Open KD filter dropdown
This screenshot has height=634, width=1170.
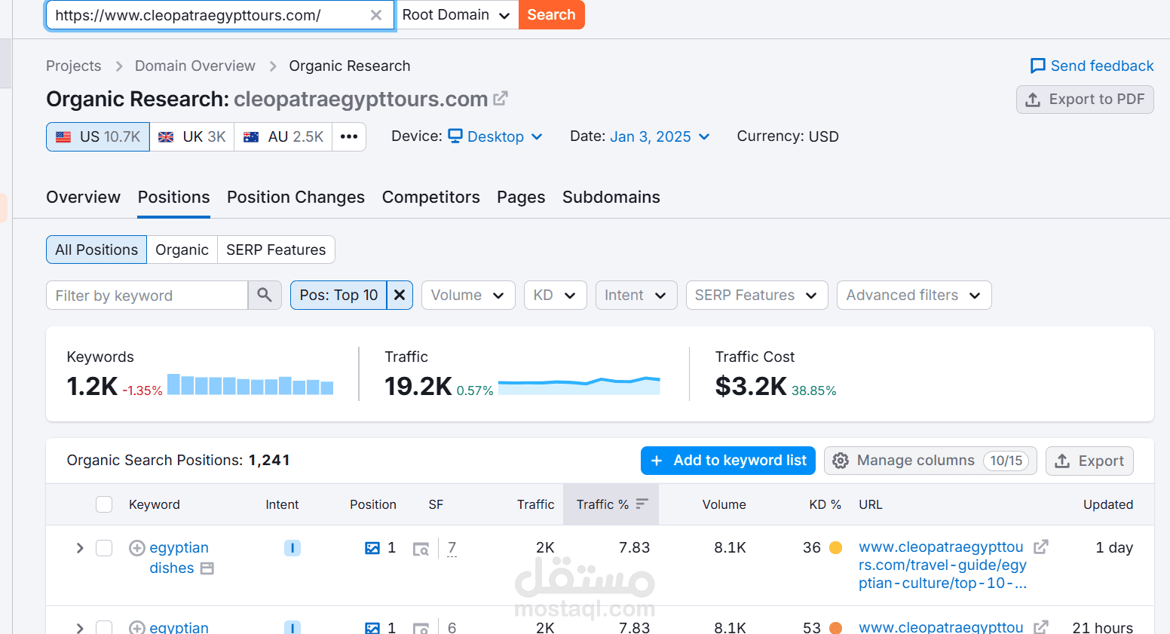click(554, 296)
